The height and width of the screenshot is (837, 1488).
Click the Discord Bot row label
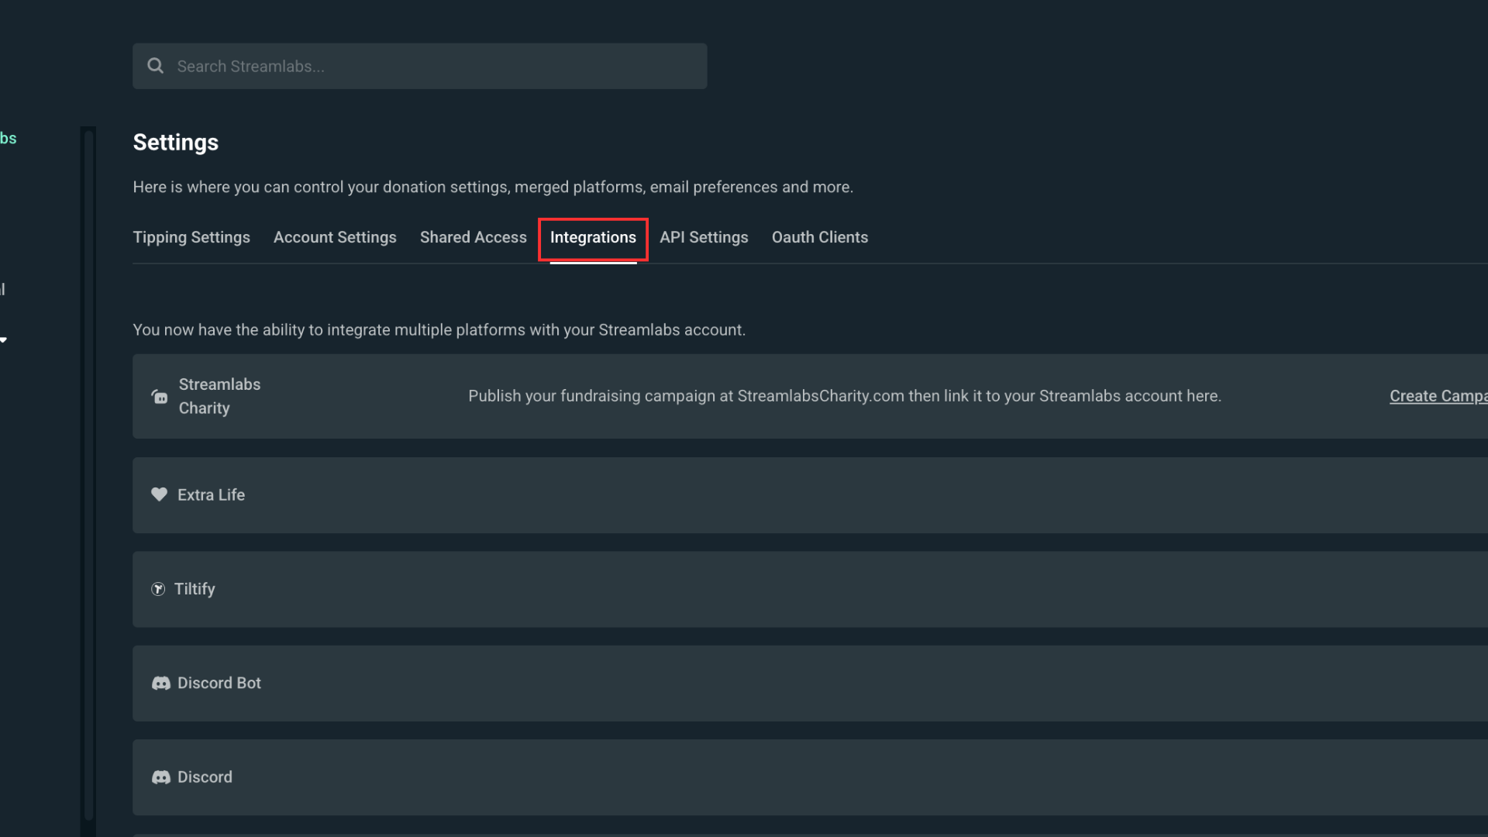click(x=219, y=683)
